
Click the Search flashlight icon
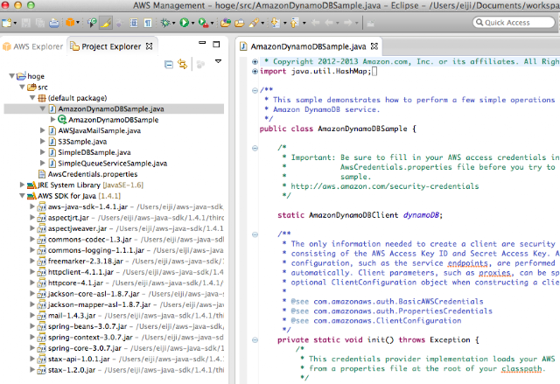[254, 24]
